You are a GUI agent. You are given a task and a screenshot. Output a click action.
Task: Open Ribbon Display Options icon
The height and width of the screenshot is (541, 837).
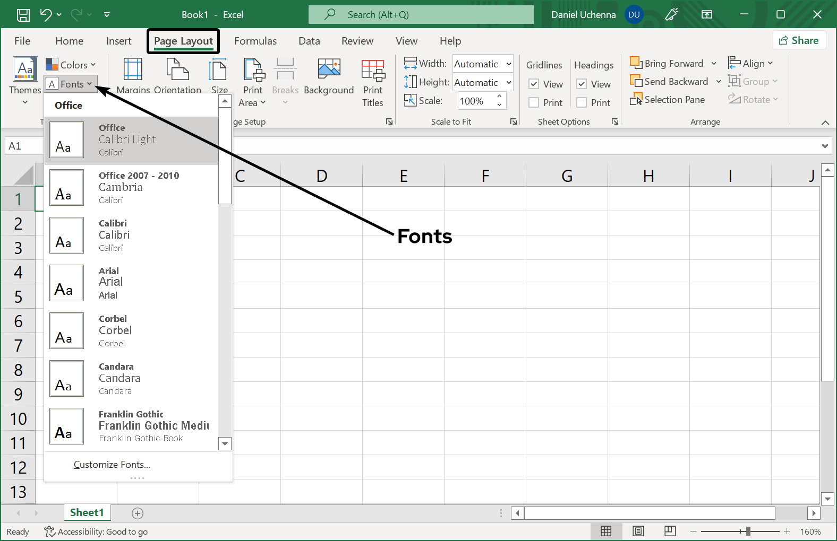[707, 15]
